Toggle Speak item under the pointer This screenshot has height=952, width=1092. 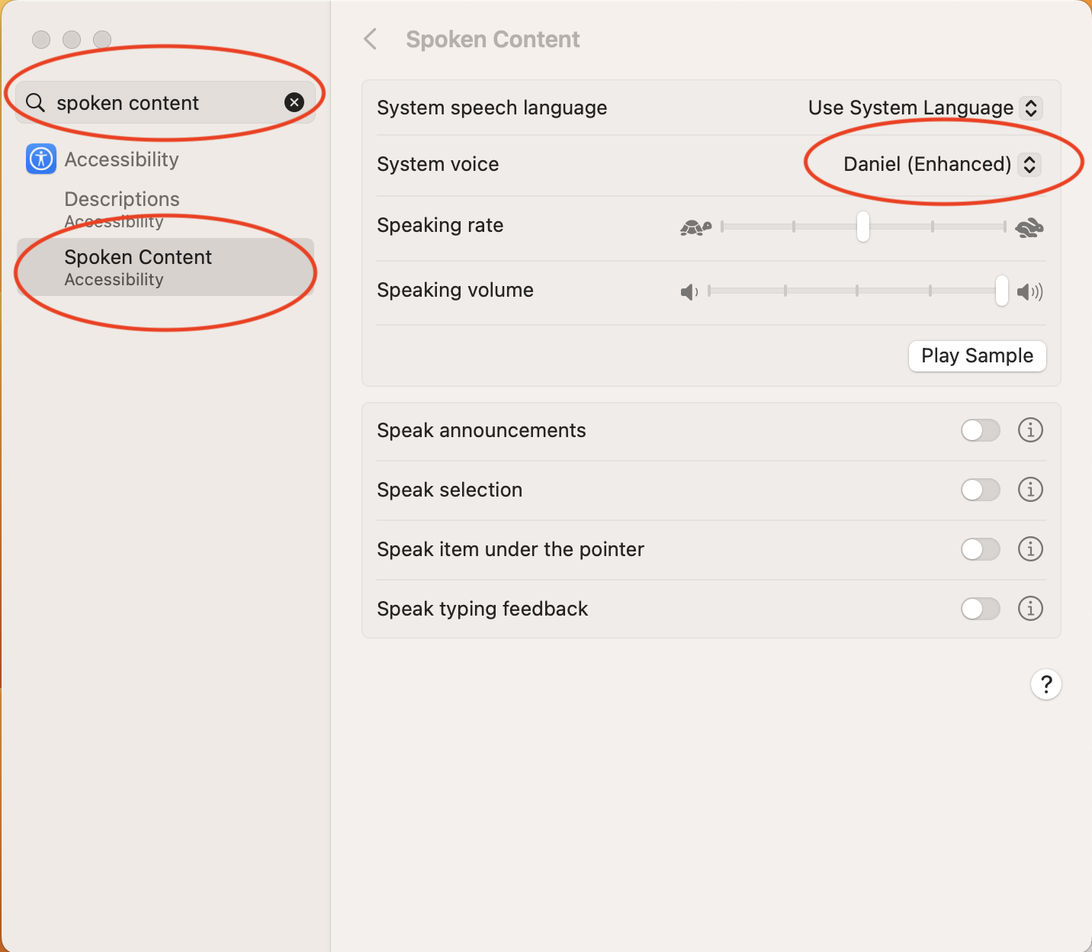coord(981,549)
